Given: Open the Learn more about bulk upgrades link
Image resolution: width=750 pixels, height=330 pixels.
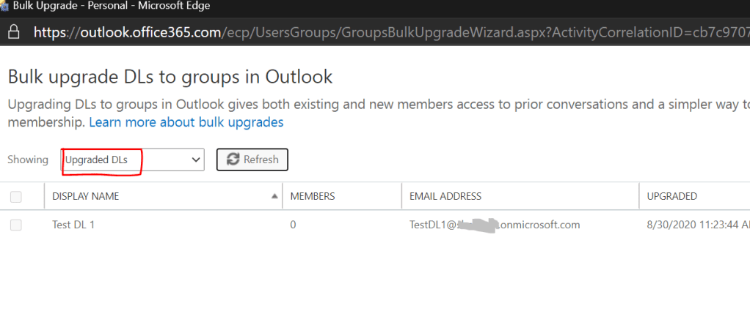Looking at the screenshot, I should pos(186,122).
